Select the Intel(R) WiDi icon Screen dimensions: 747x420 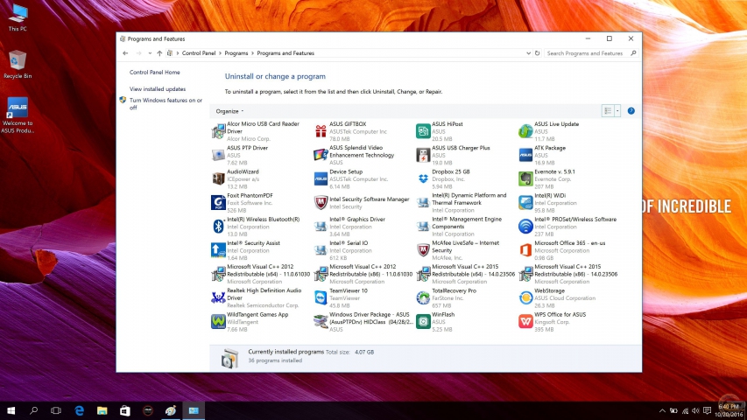tap(525, 202)
